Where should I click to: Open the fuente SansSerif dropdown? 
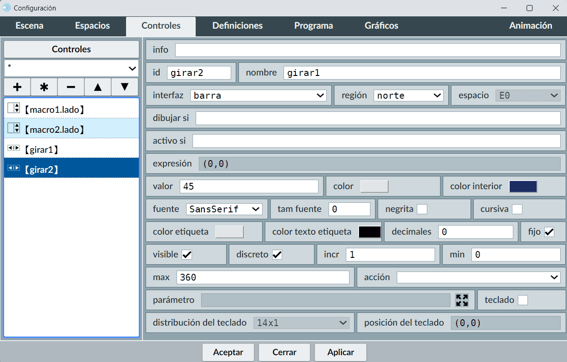[x=224, y=209]
